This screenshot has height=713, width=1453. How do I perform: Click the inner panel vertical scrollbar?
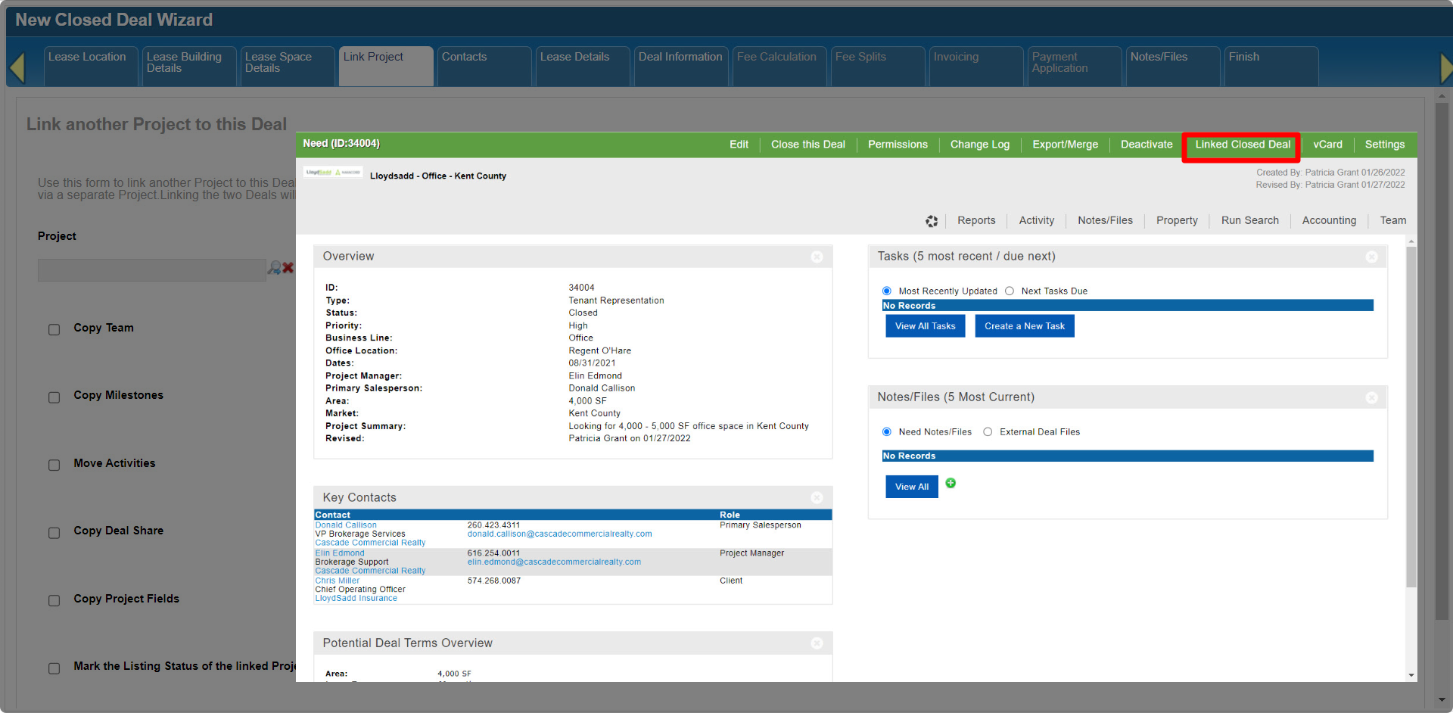tap(1411, 416)
